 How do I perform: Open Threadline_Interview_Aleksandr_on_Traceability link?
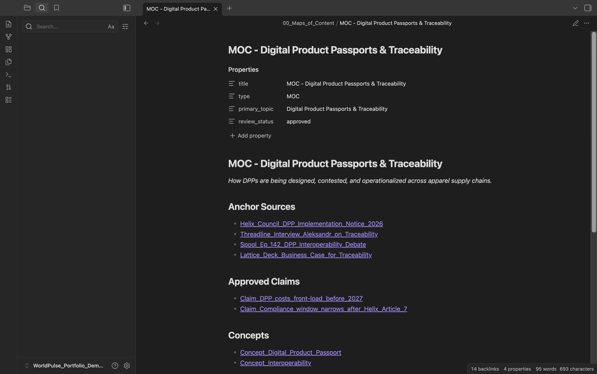[309, 234]
